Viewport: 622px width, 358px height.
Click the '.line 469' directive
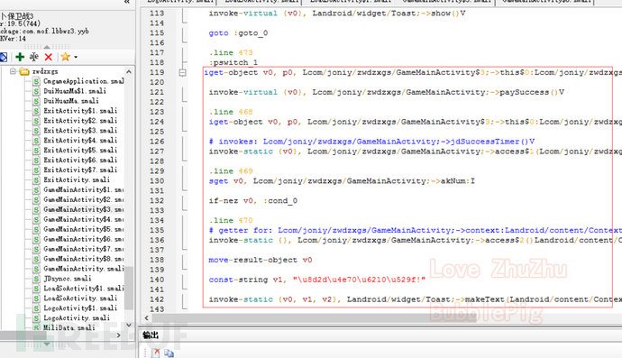pos(231,171)
